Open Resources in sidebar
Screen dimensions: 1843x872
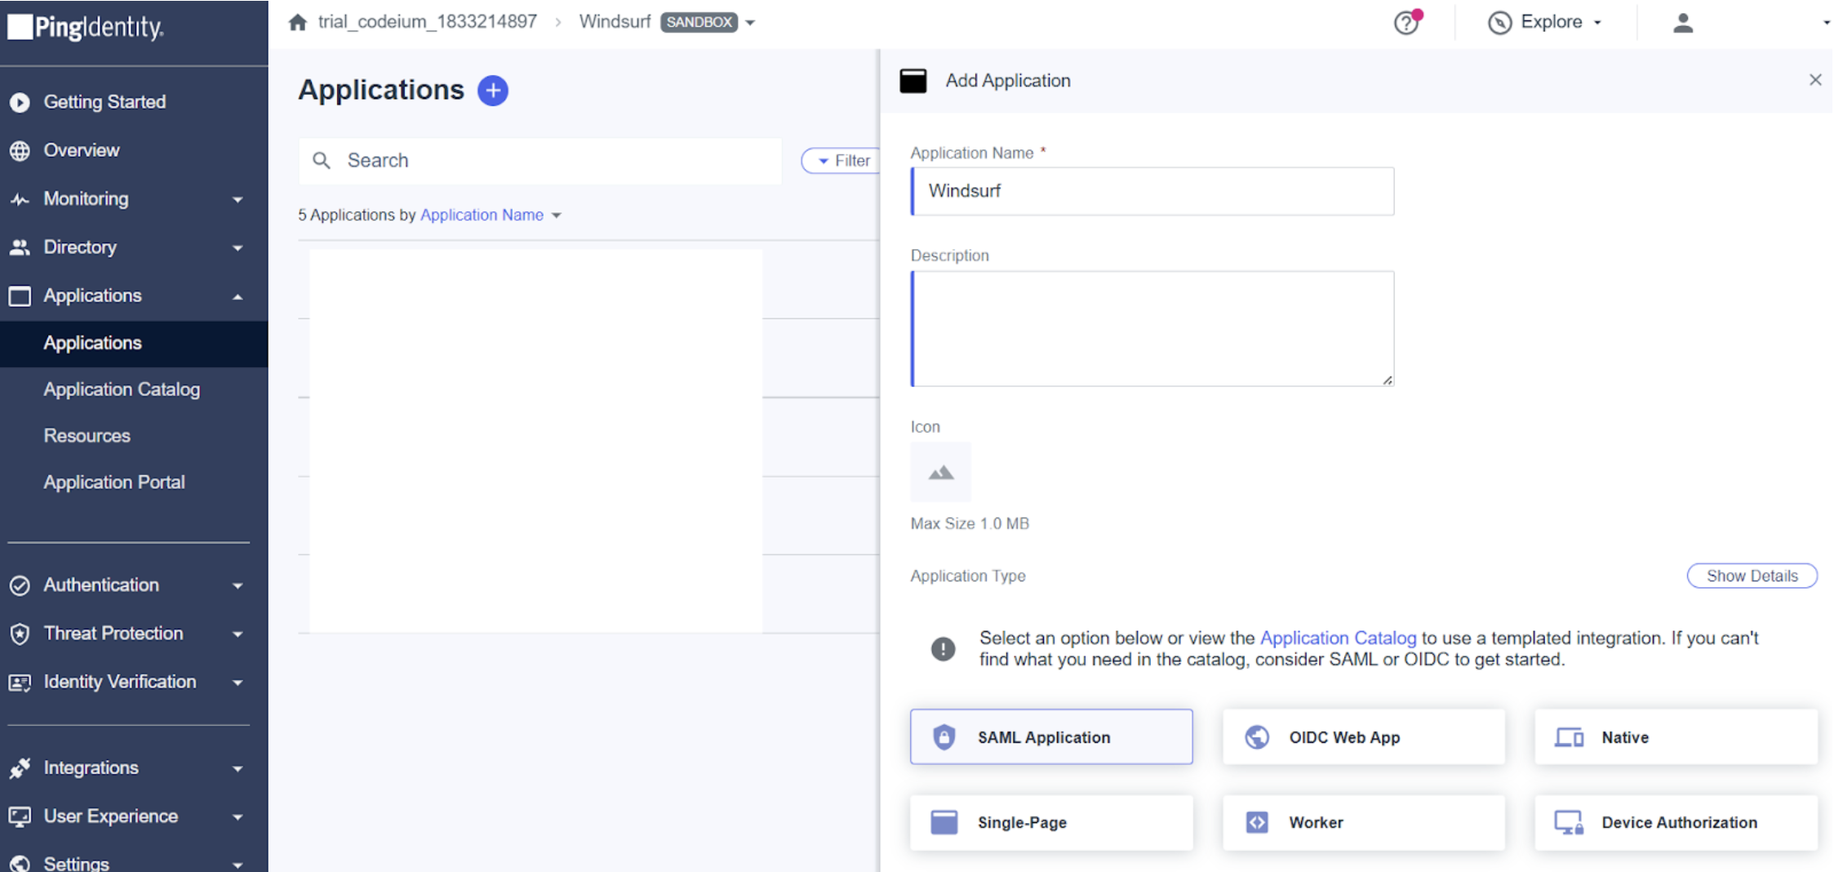(x=87, y=436)
